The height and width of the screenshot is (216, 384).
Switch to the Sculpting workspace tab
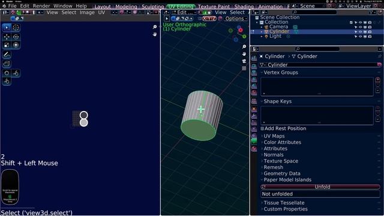(x=152, y=7)
